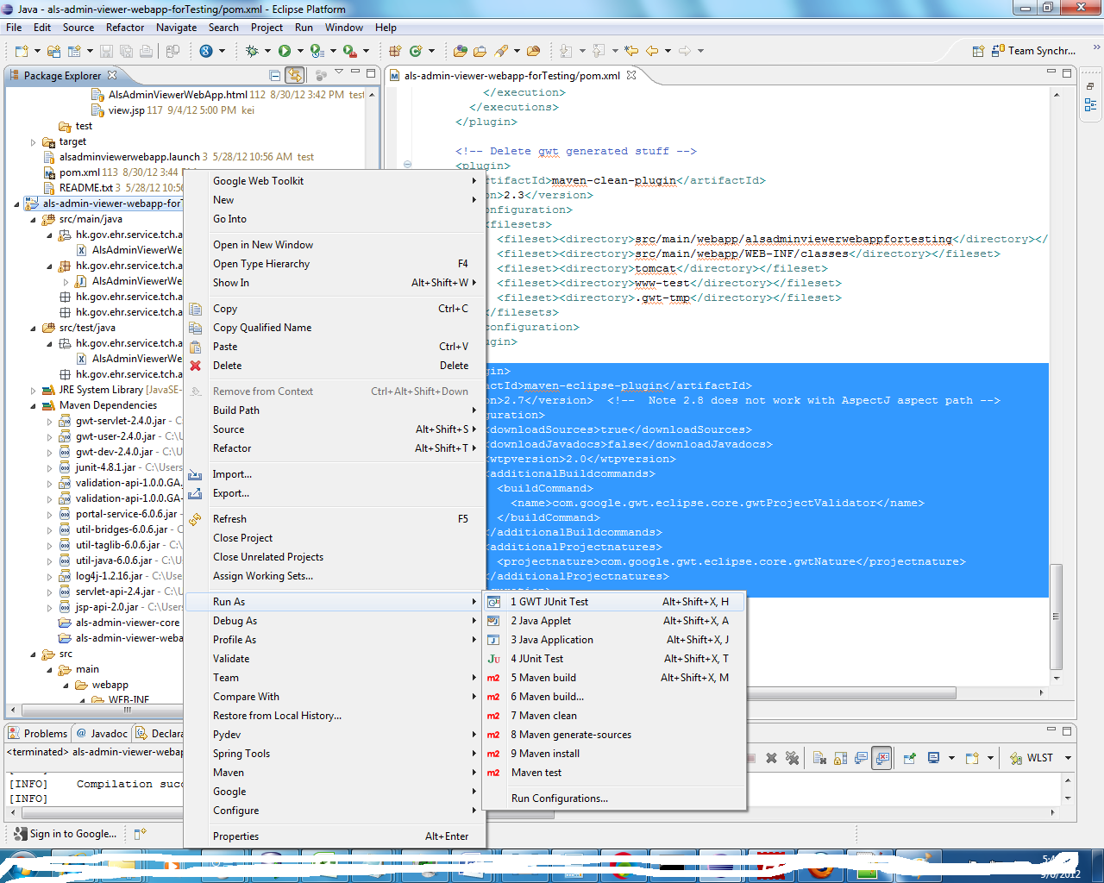
Task: Click Refresh in the context menu
Action: (x=336, y=519)
